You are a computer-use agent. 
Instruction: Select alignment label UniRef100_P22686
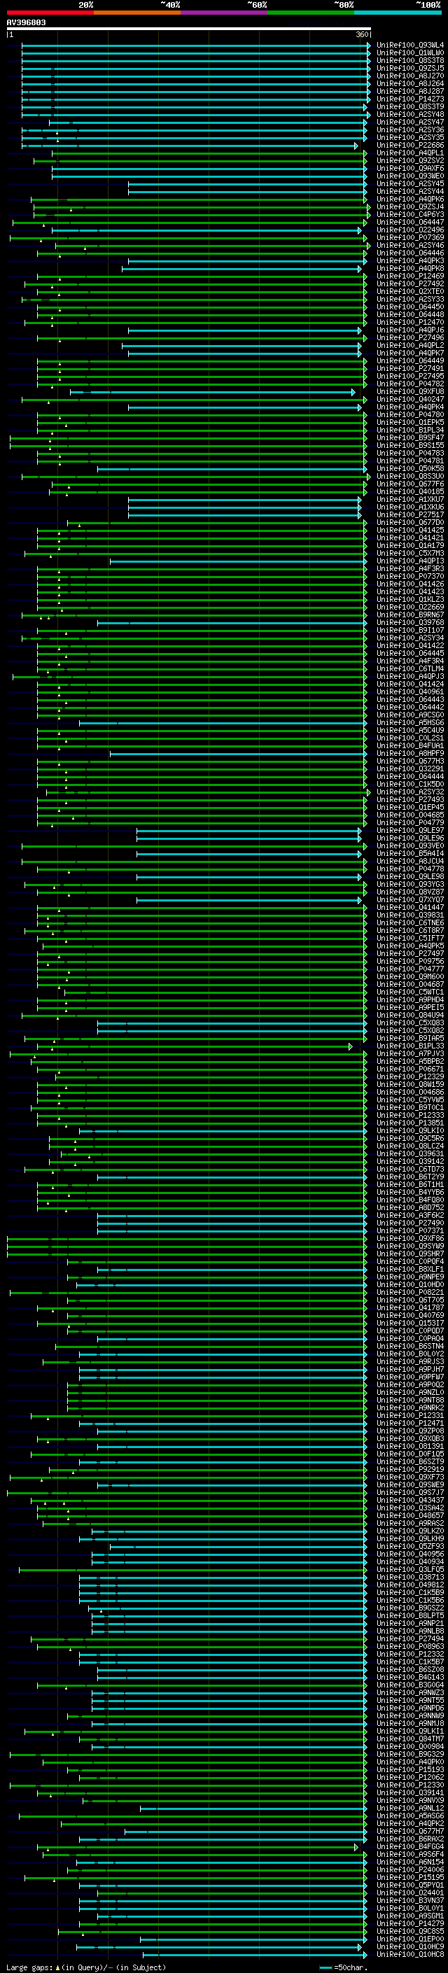click(x=409, y=146)
